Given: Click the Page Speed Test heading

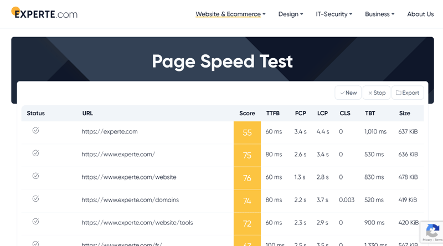Looking at the screenshot, I should (223, 61).
